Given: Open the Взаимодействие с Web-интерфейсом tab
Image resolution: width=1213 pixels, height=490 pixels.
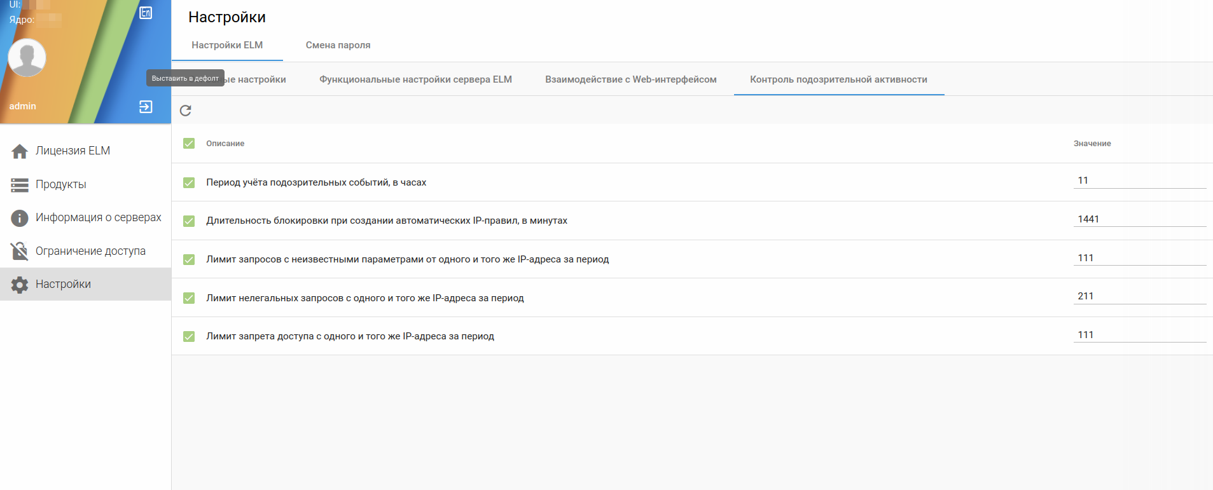Looking at the screenshot, I should click(x=631, y=79).
